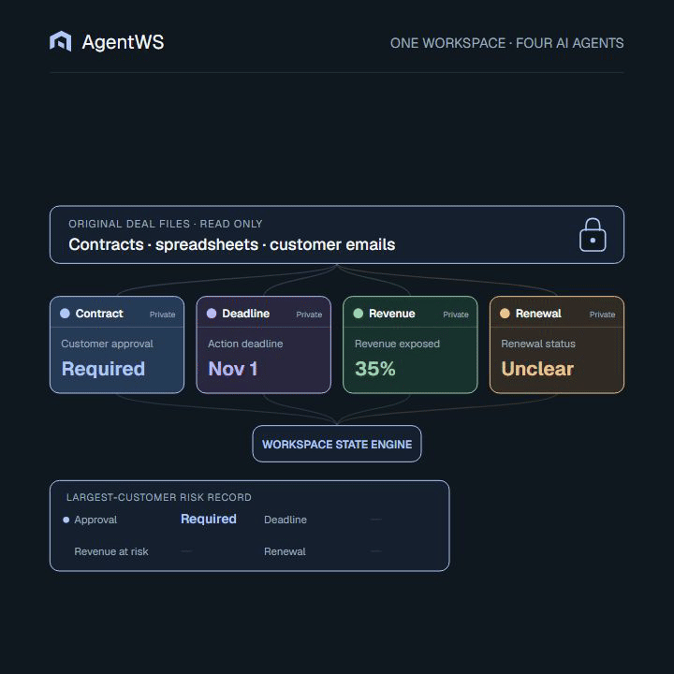
Task: Click the 'Required' value in risk record
Action: 209,519
